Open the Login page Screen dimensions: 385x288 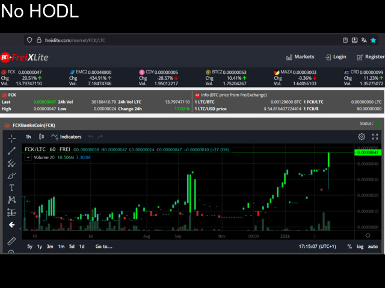pos(336,57)
